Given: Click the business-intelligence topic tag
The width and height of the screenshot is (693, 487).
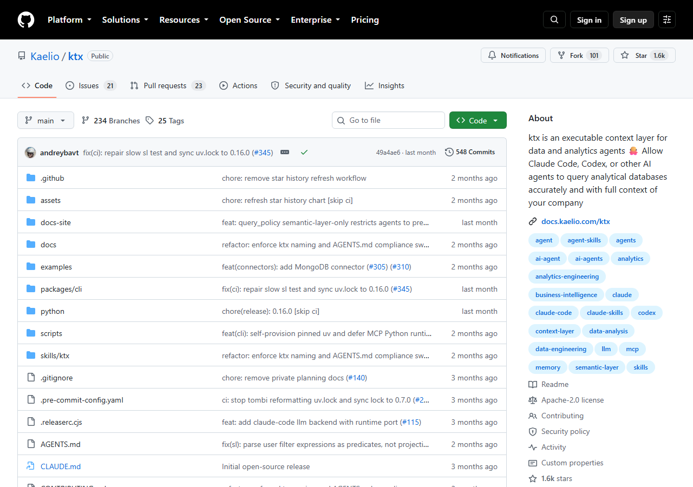Looking at the screenshot, I should coord(566,295).
